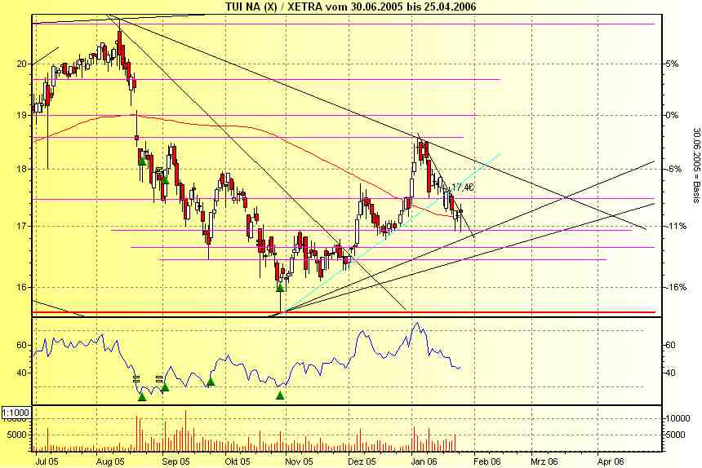The width and height of the screenshot is (702, 468).
Task: Select the 17,4€ price annotation label
Action: point(462,188)
